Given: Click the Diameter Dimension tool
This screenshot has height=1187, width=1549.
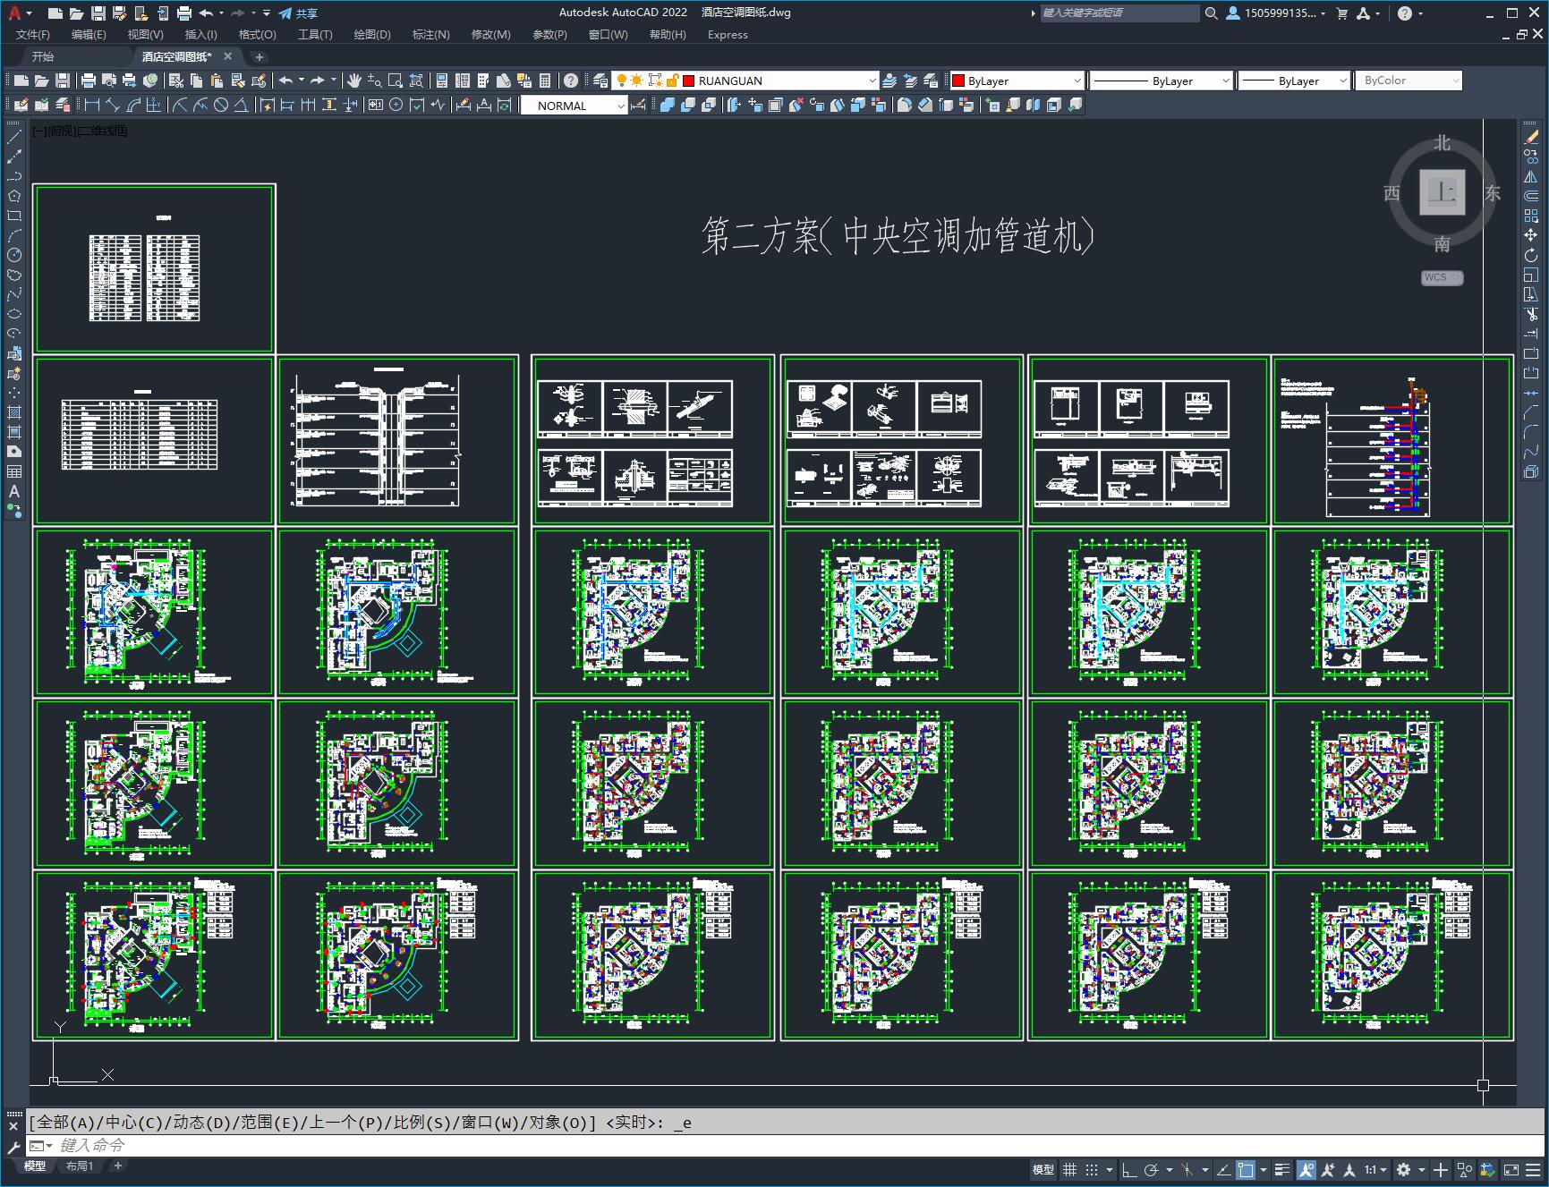Looking at the screenshot, I should click(x=221, y=105).
